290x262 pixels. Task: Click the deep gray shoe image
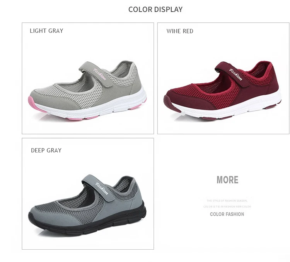coord(87,205)
